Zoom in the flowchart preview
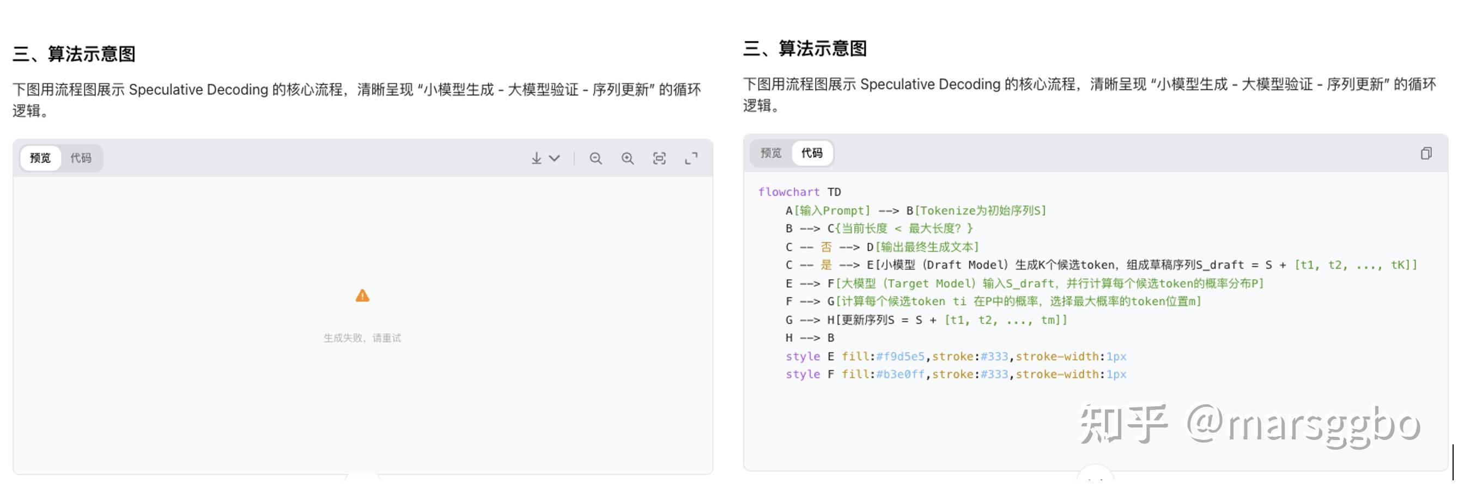Image resolution: width=1458 pixels, height=489 pixels. (x=627, y=158)
